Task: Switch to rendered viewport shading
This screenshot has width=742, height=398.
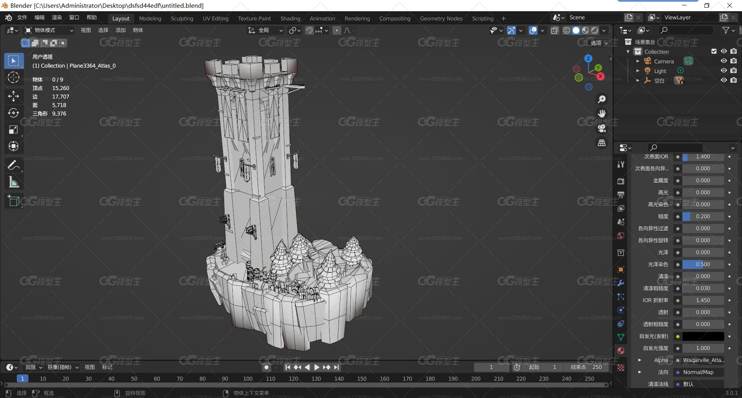Action: click(x=595, y=30)
